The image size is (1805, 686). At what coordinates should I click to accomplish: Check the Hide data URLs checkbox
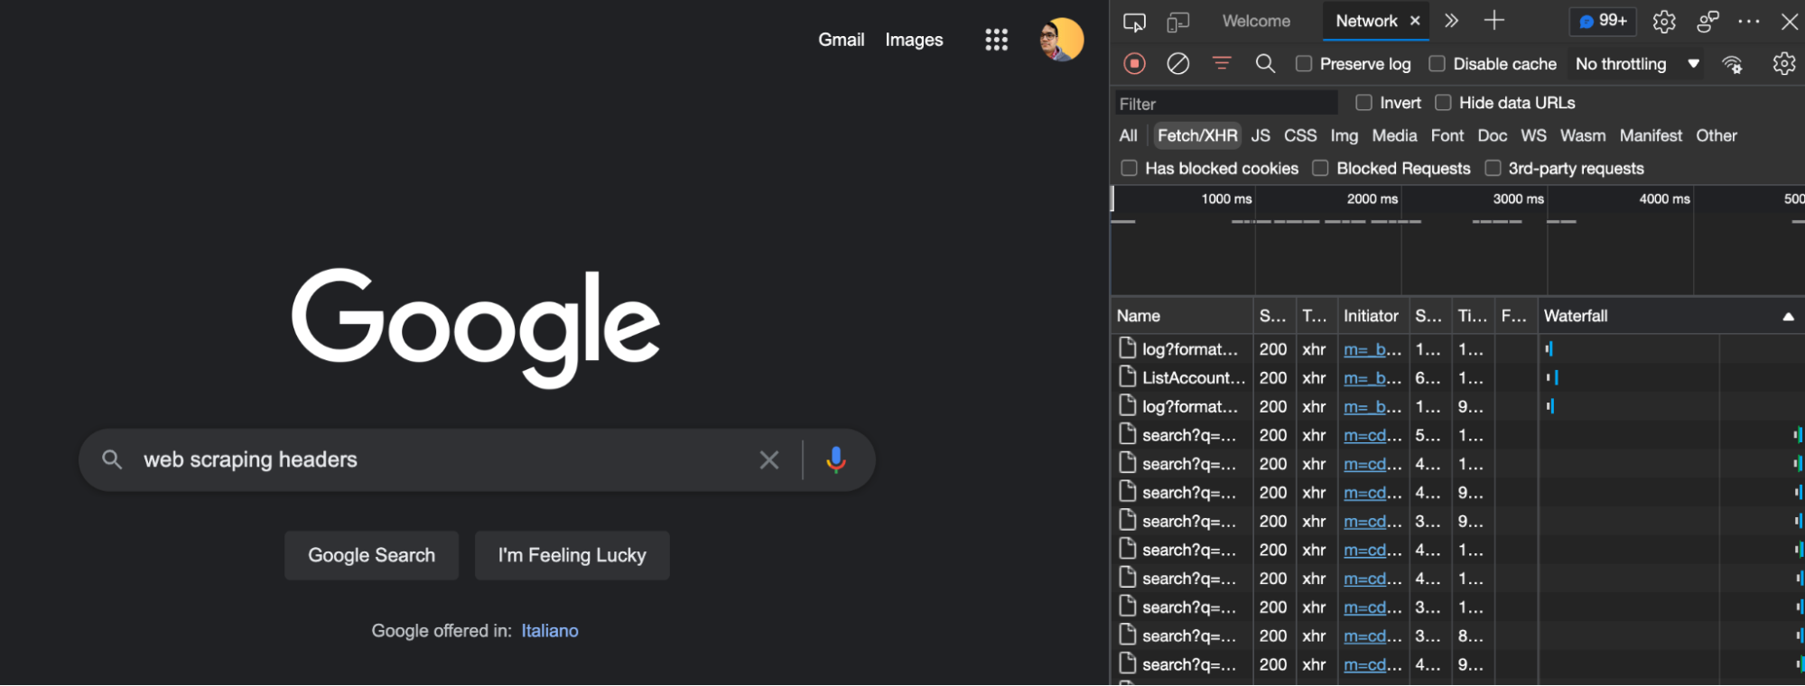pyautogui.click(x=1444, y=103)
